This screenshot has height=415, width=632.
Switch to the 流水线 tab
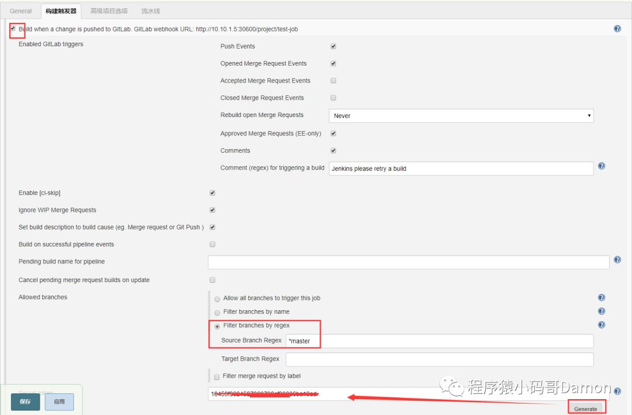151,11
